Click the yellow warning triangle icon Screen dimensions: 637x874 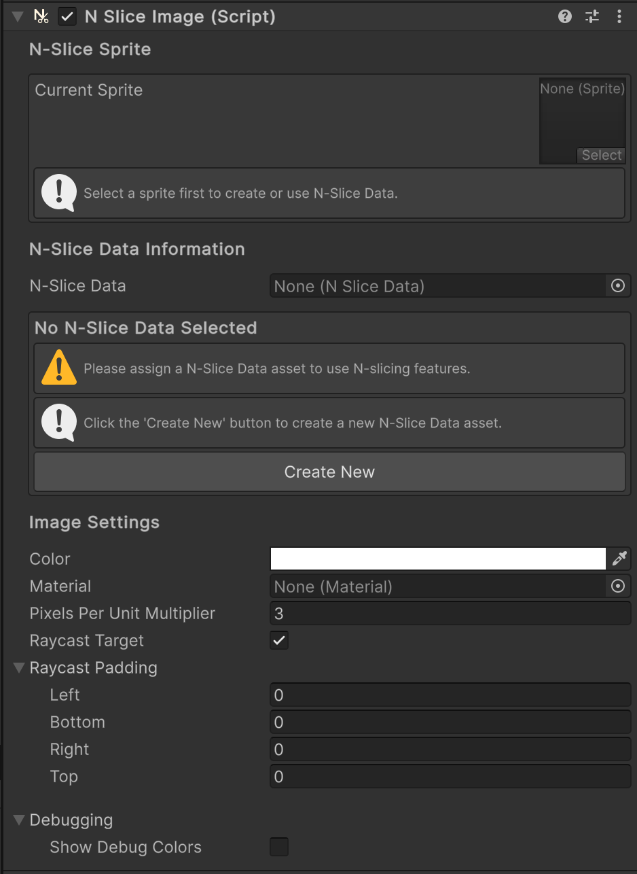(x=58, y=368)
